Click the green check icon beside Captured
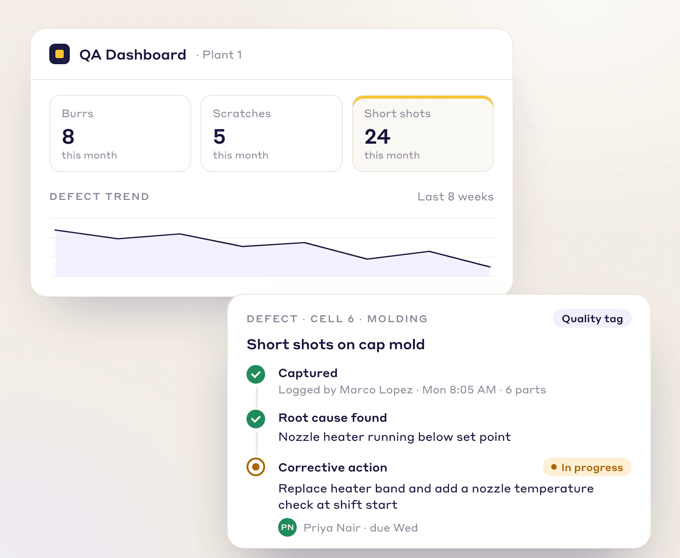Viewport: 680px width, 558px height. 256,374
